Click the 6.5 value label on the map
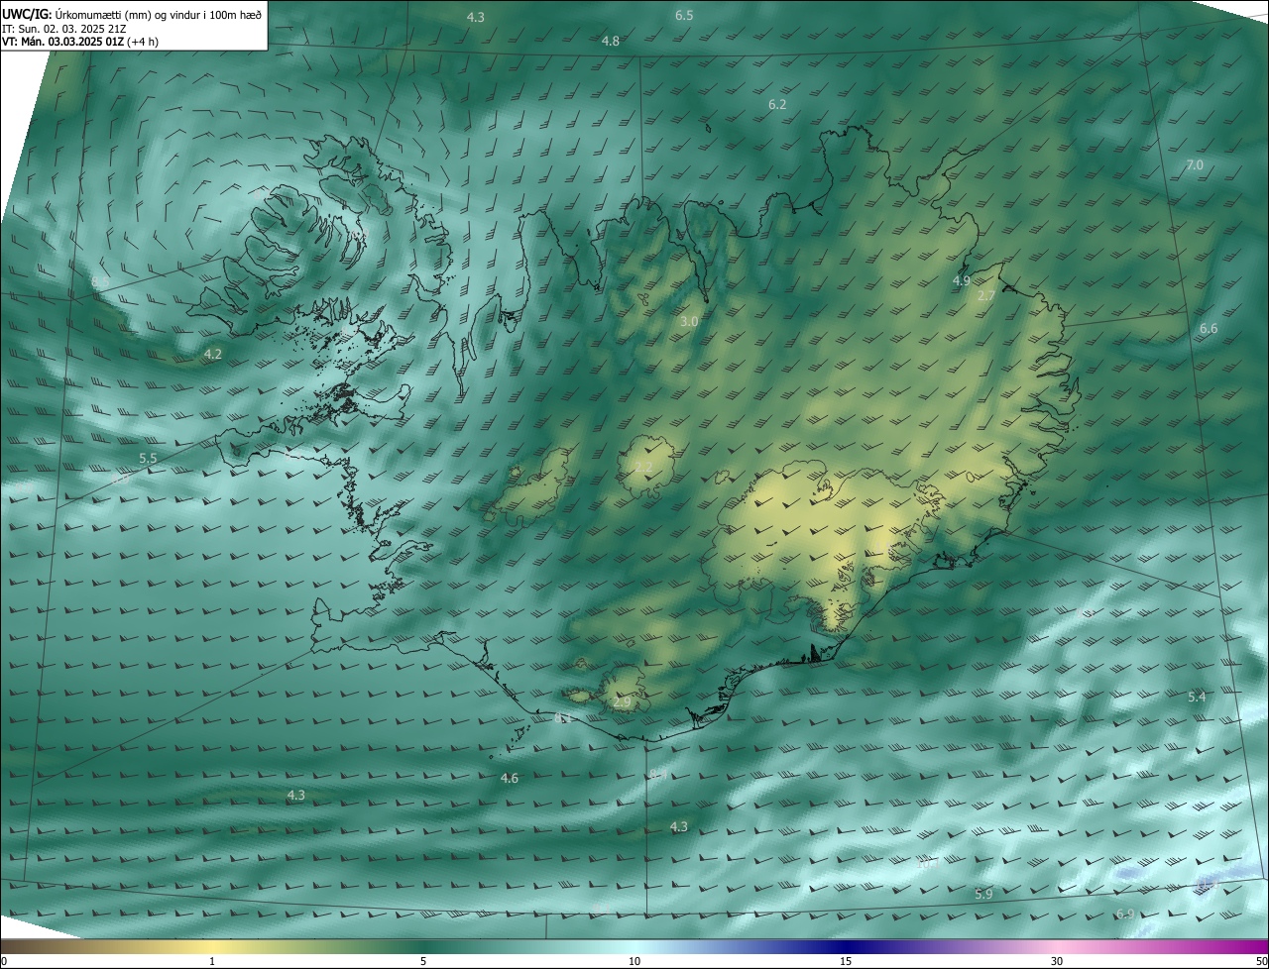Screen dimensions: 1269x969 (x=684, y=15)
